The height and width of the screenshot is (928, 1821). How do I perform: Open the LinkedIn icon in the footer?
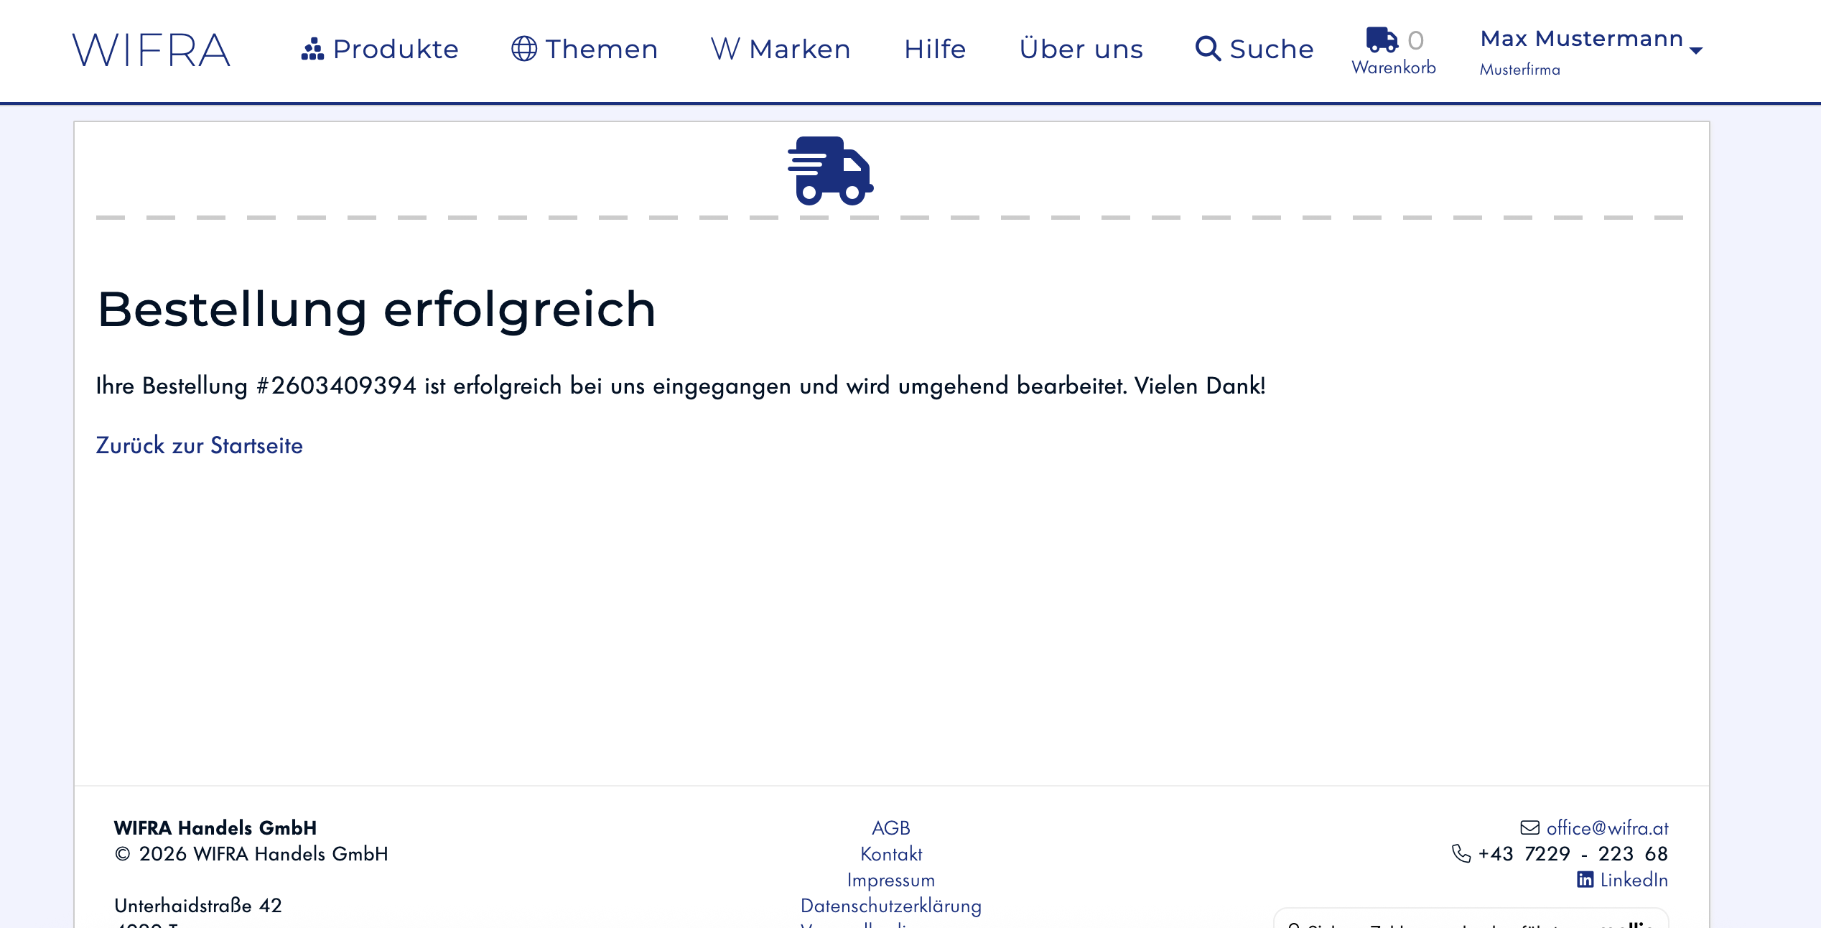pos(1584,880)
